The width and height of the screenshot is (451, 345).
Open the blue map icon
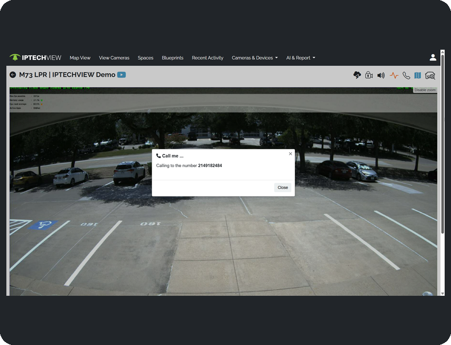click(x=418, y=75)
